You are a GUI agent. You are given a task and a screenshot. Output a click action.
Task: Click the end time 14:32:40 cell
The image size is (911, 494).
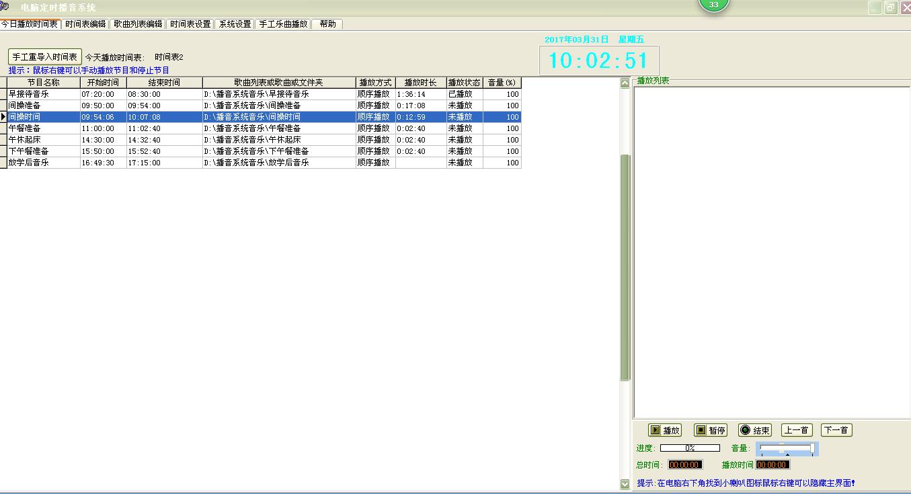[x=165, y=140]
